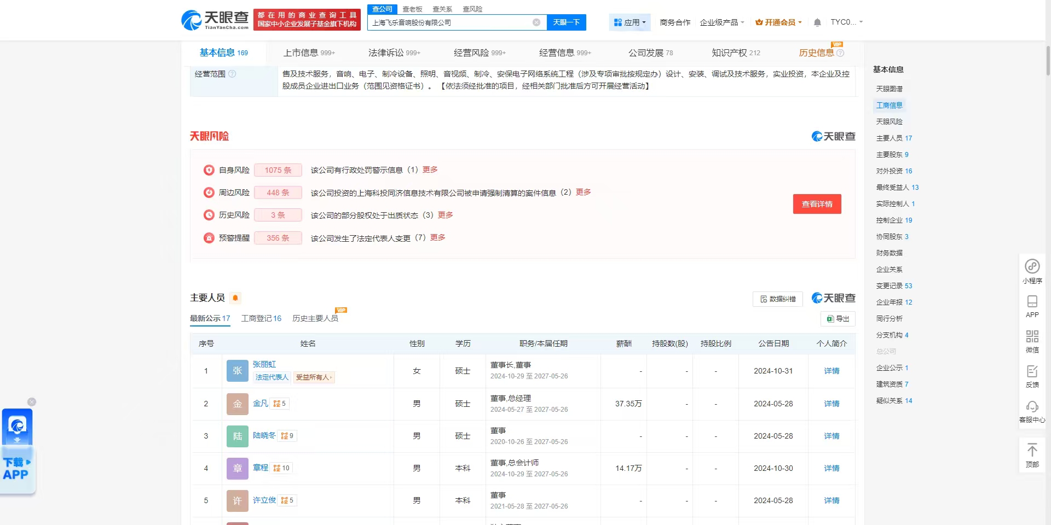Click the TianYanCha logo
1051x525 pixels.
coord(215,20)
